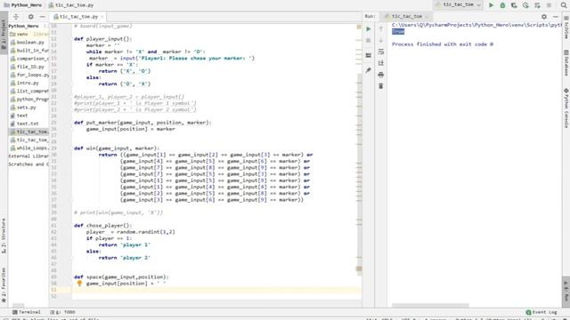Open the Python Console side panel

(x=566, y=108)
